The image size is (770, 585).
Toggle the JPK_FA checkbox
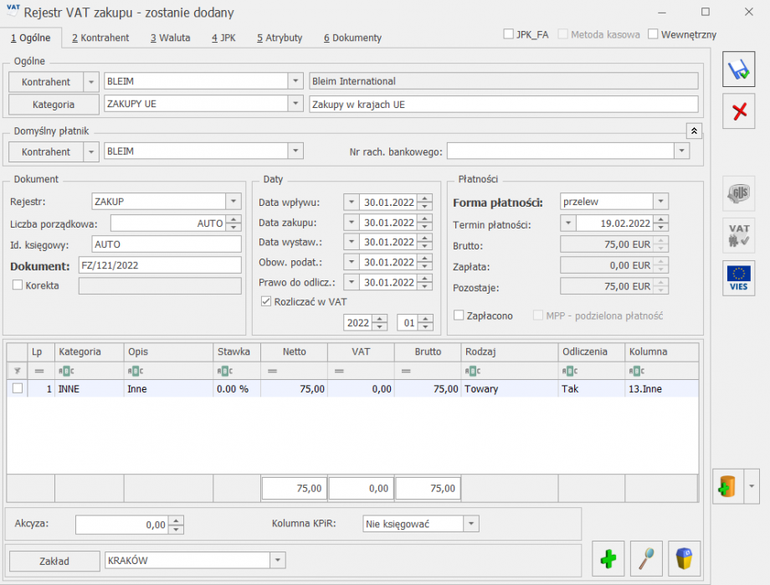pos(508,34)
